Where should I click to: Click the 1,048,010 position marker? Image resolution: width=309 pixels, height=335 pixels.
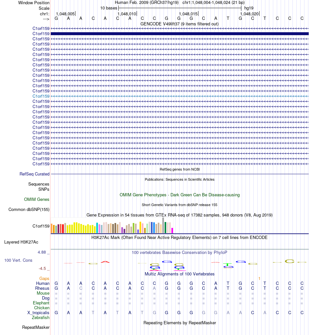127,14
